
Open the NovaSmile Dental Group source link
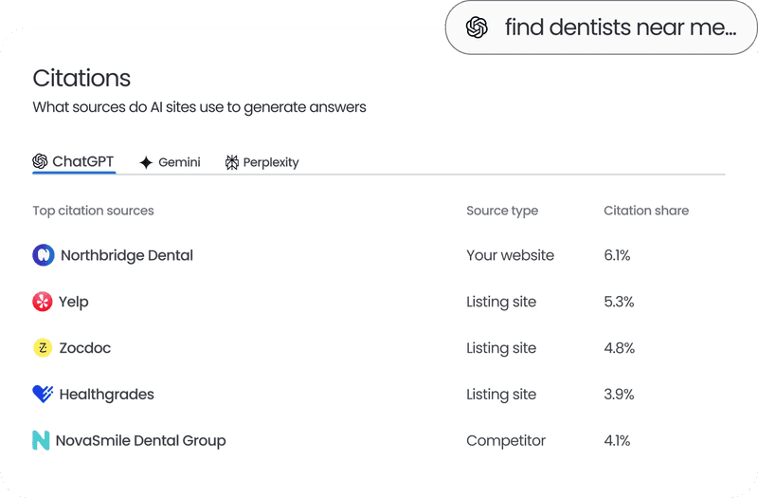point(140,441)
